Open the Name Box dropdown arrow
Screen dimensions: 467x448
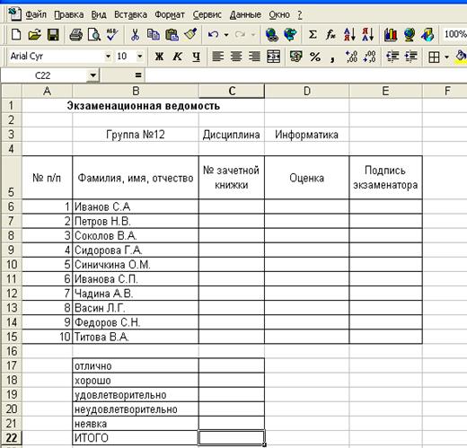click(x=93, y=75)
